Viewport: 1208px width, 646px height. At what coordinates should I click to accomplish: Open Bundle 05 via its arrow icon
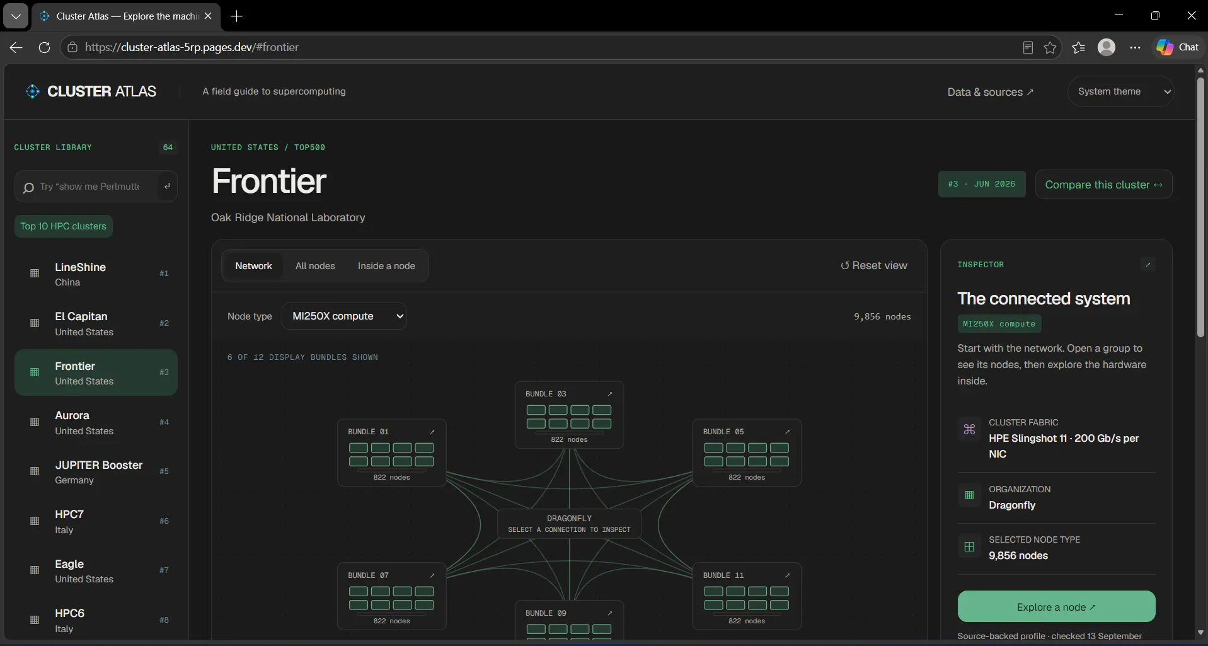(x=787, y=432)
